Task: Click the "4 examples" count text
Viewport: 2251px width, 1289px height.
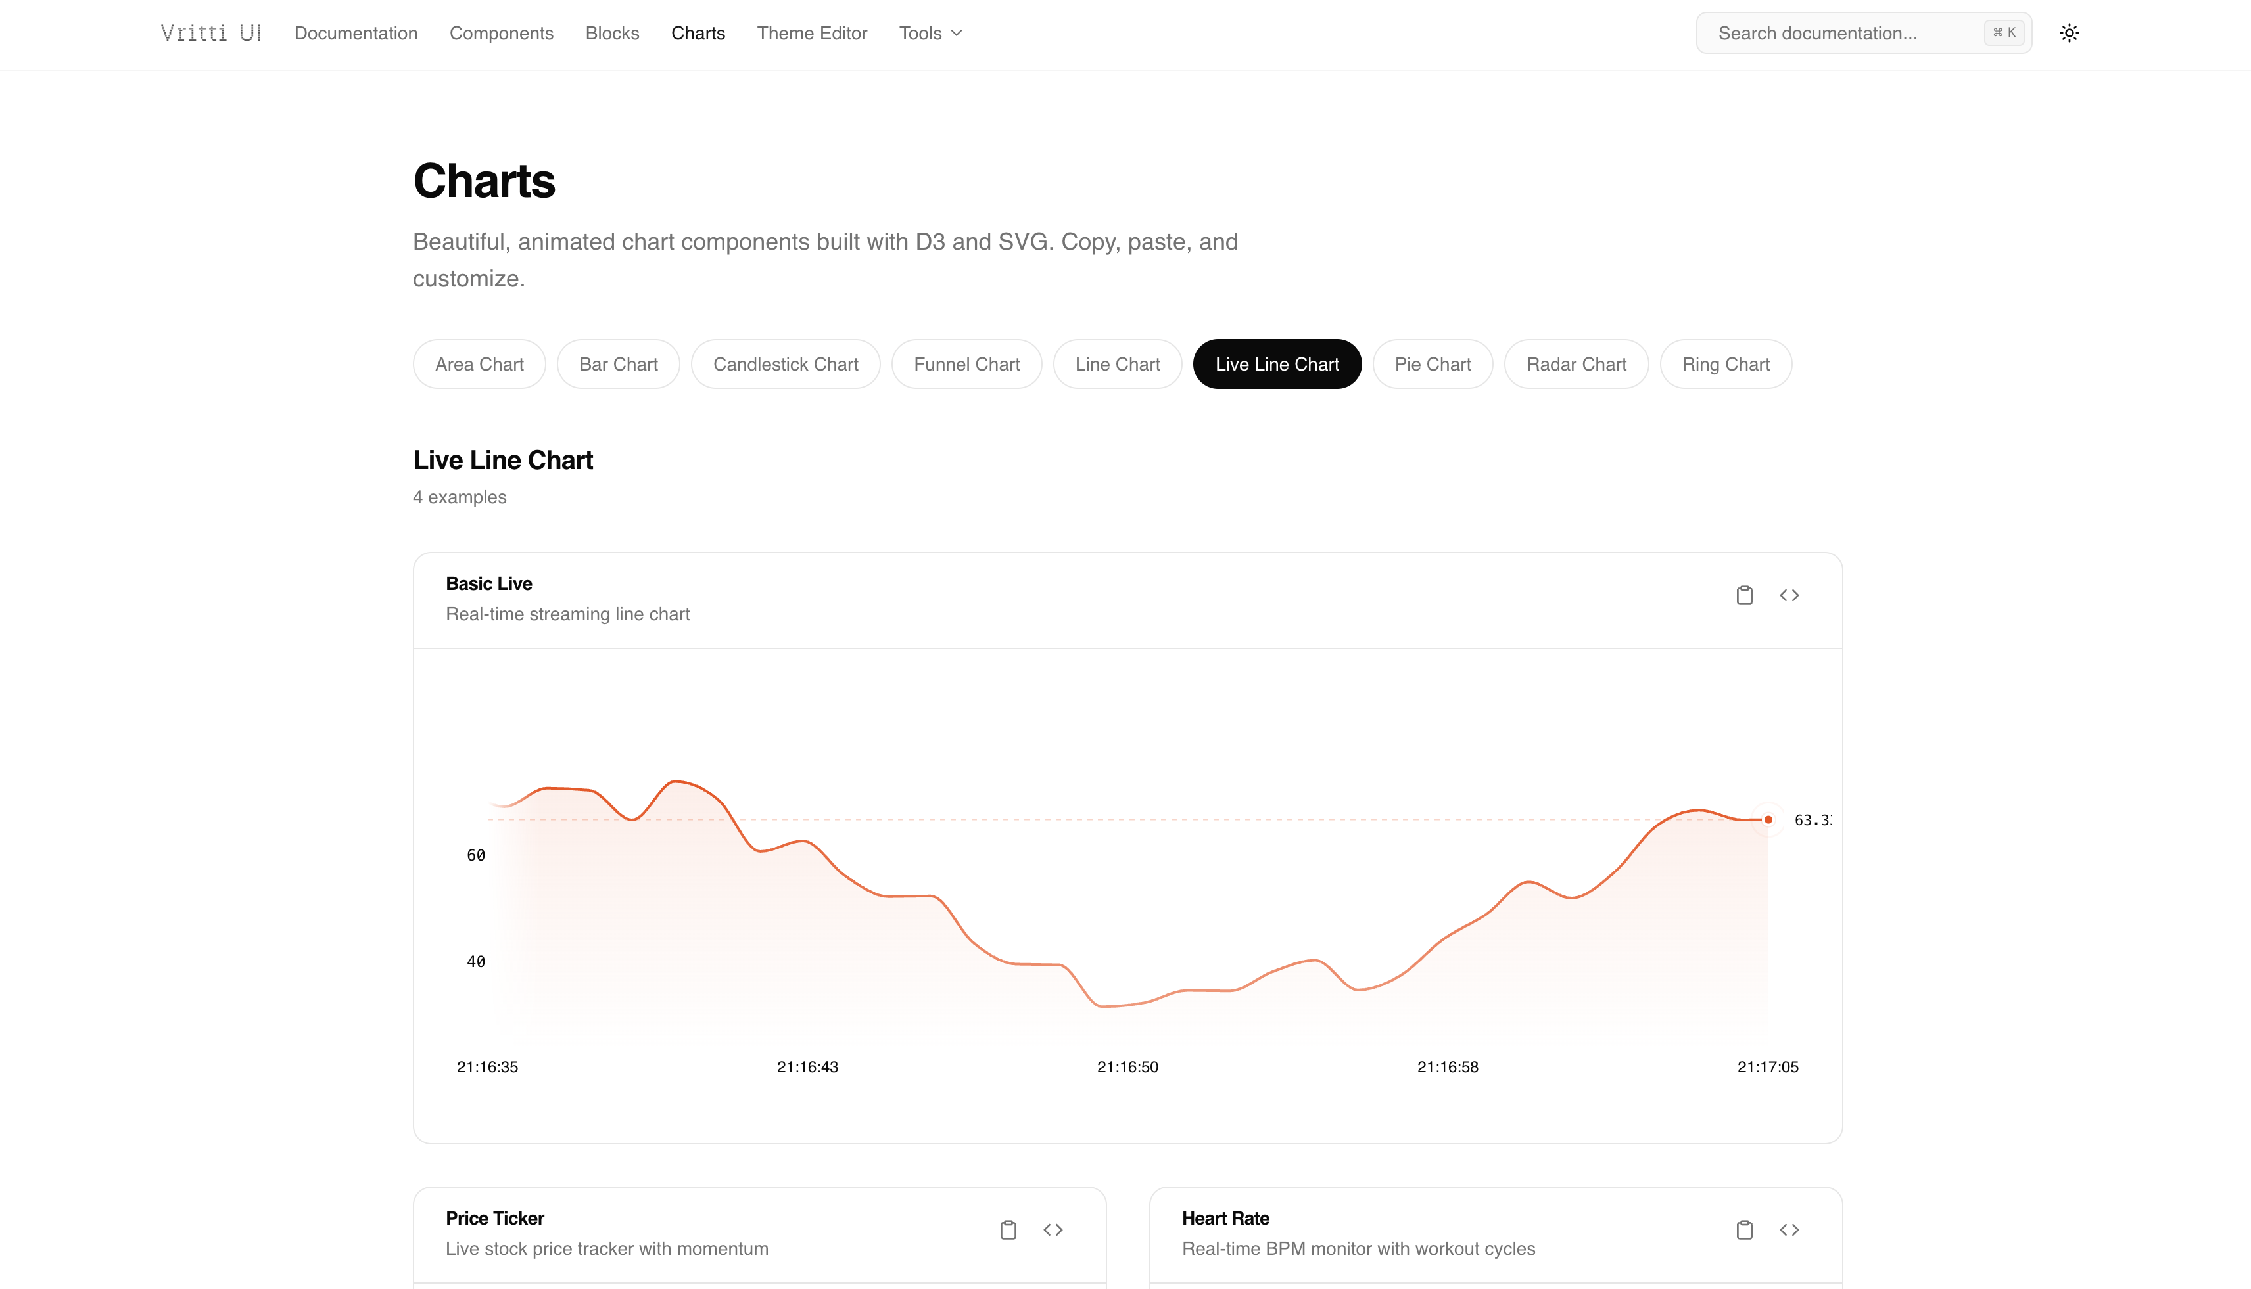Action: pos(460,497)
